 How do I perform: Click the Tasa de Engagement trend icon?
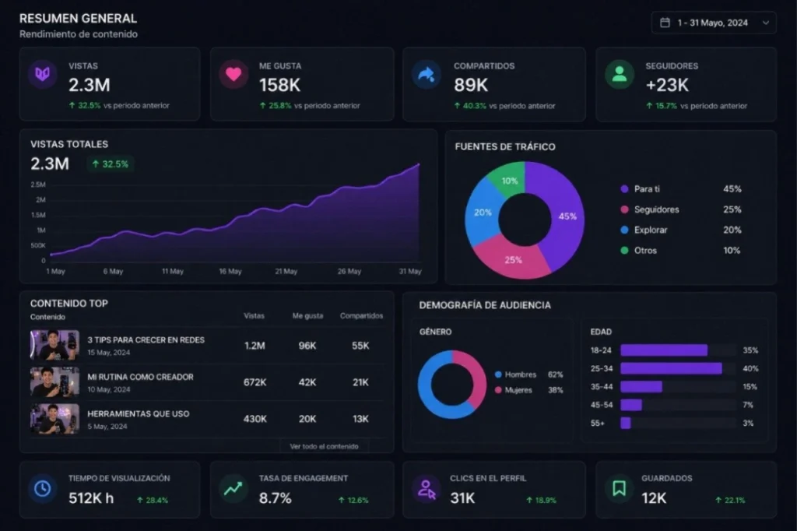point(233,488)
